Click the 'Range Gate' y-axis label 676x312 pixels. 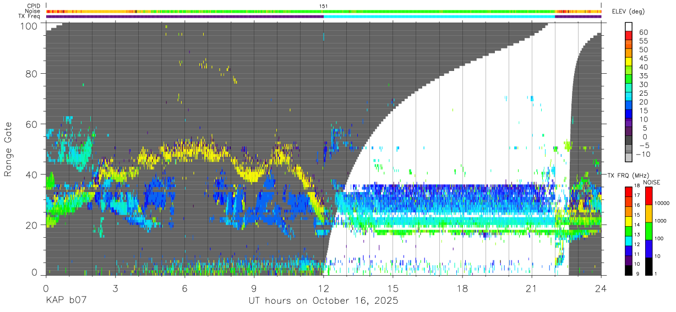pyautogui.click(x=8, y=150)
